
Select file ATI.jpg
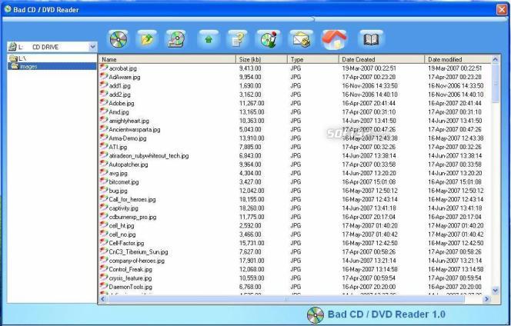click(118, 147)
